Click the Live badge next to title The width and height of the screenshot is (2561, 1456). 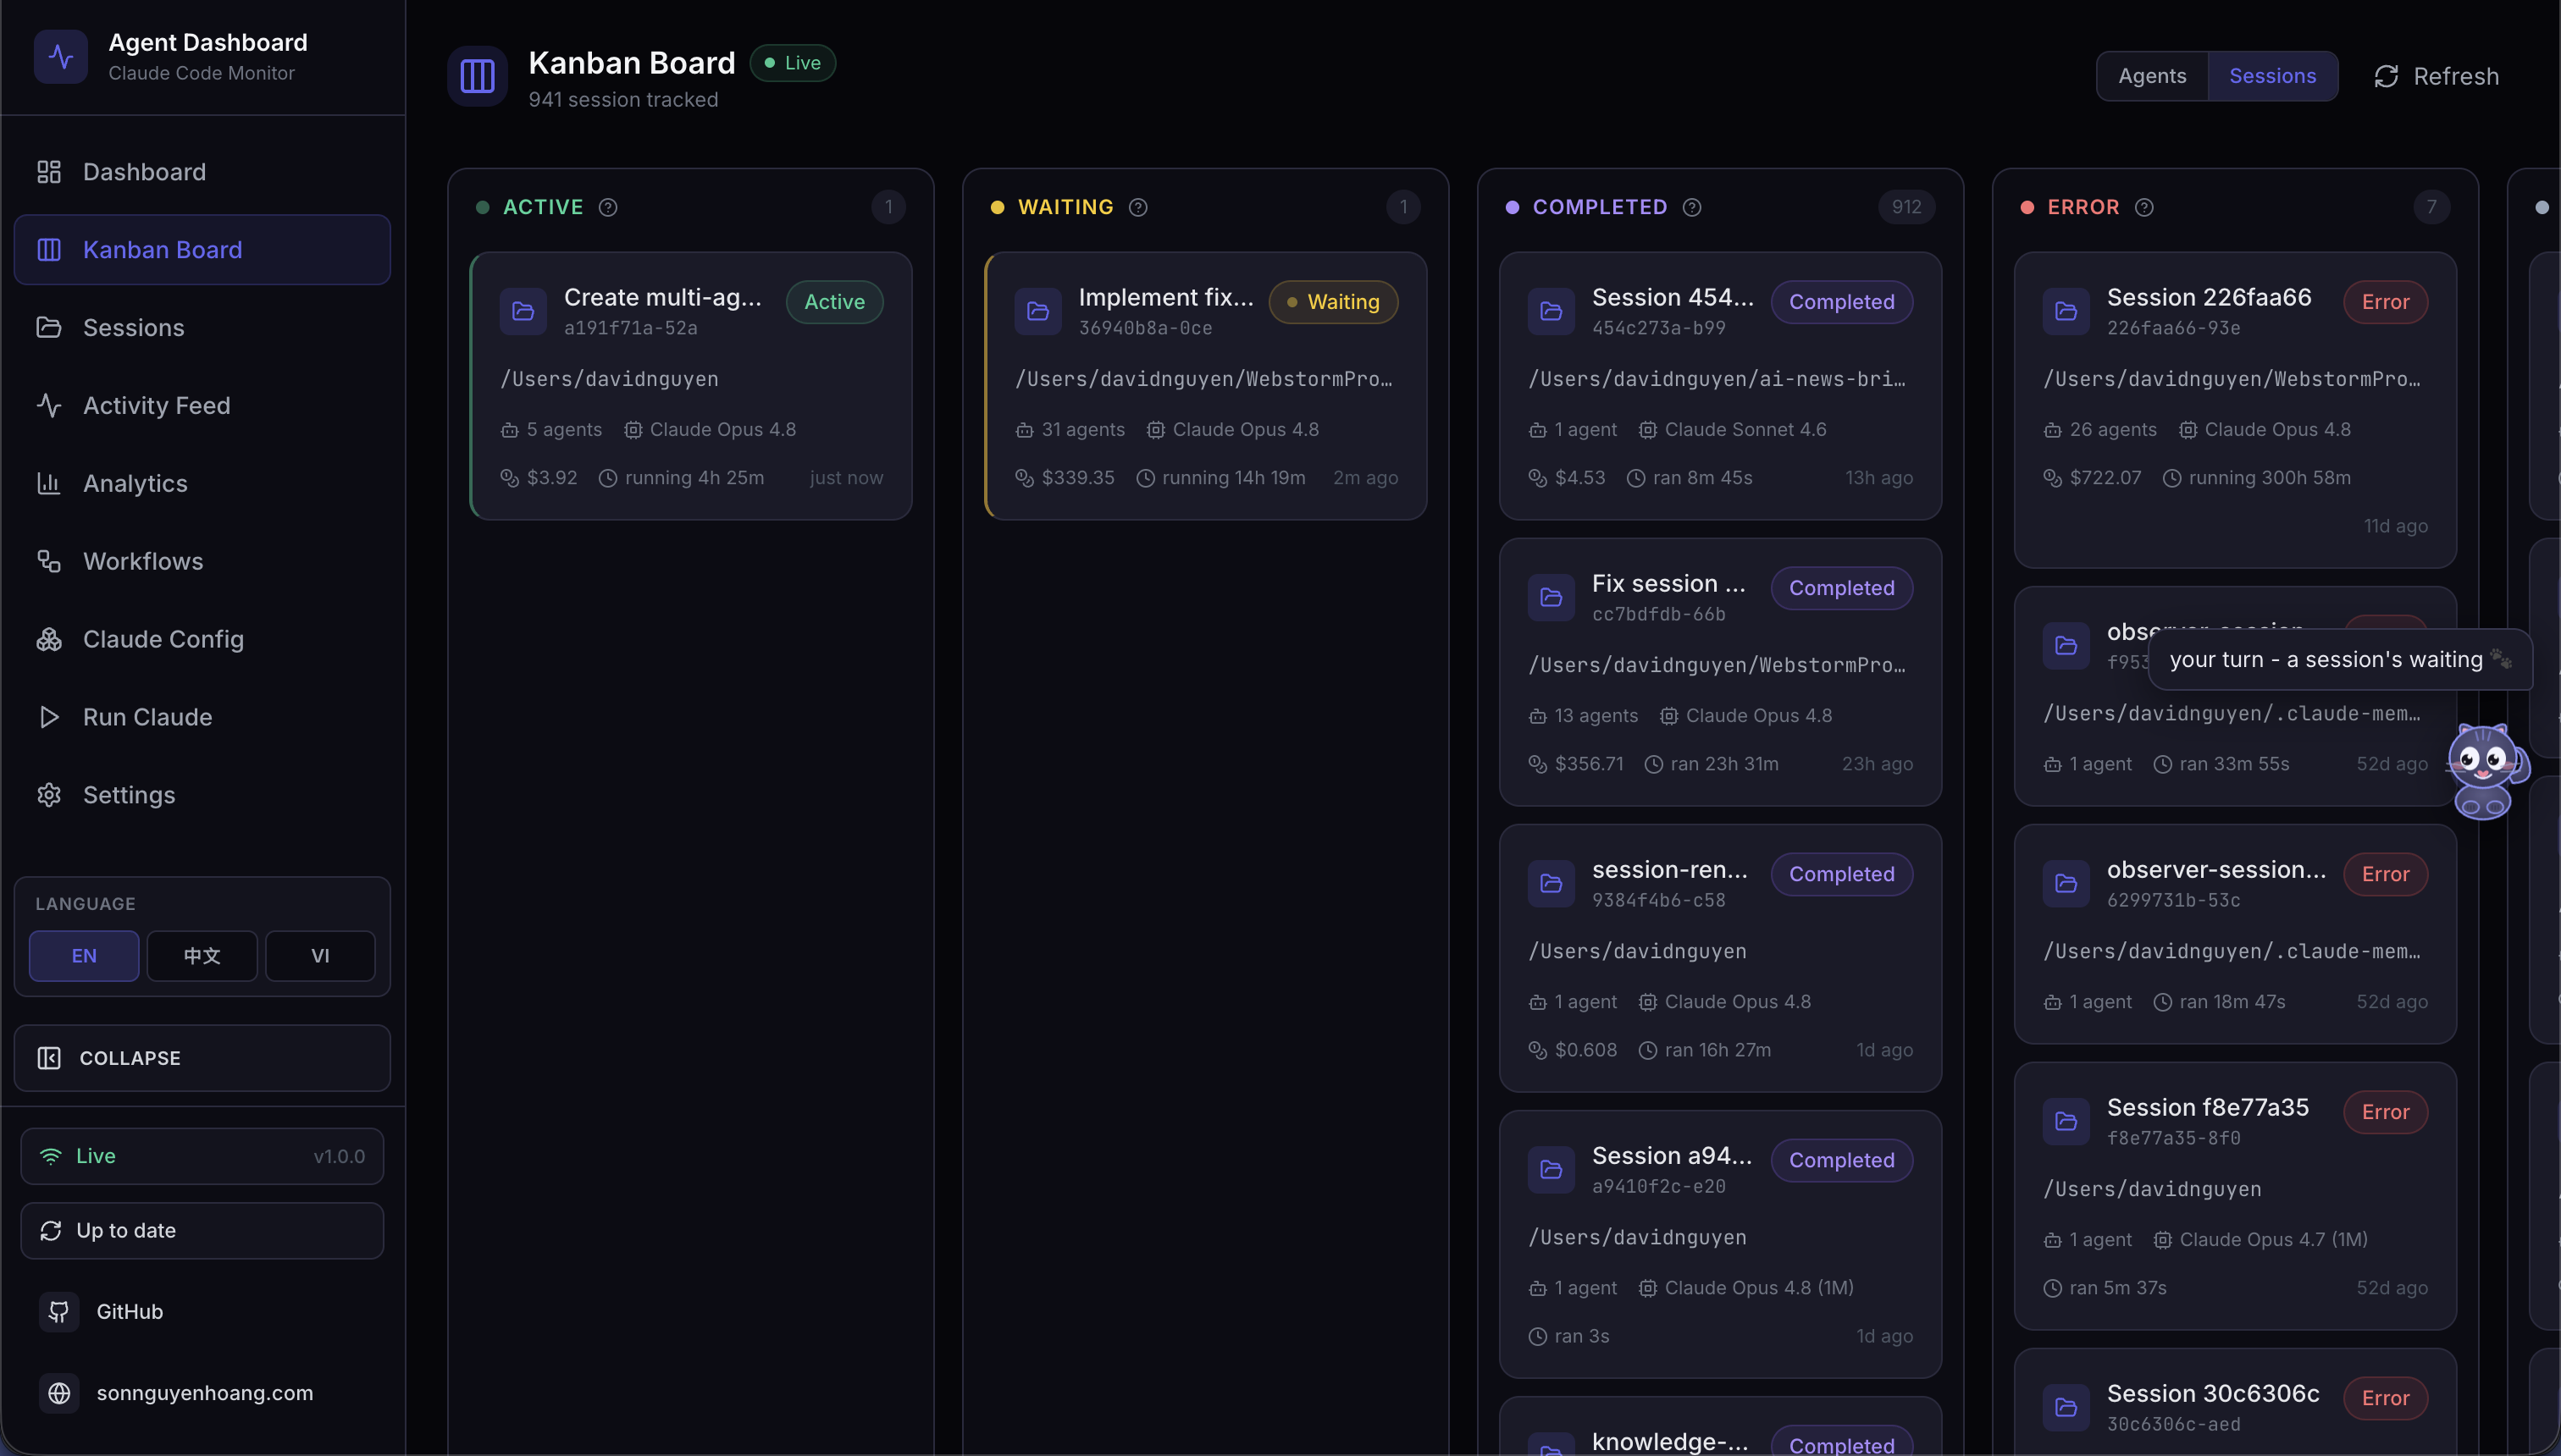[794, 63]
